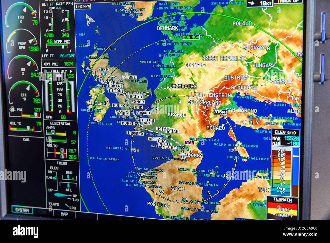Tap the GERMANY label on the map
The height and width of the screenshot is (243, 330).
click(195, 65)
